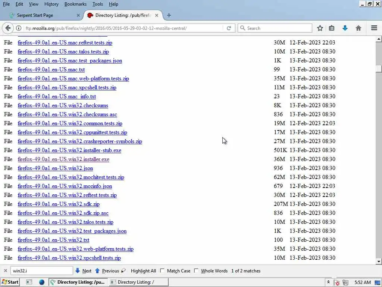Click the taskbar clock showing 5:52 AM
The width and height of the screenshot is (382, 287).
[x=363, y=283]
